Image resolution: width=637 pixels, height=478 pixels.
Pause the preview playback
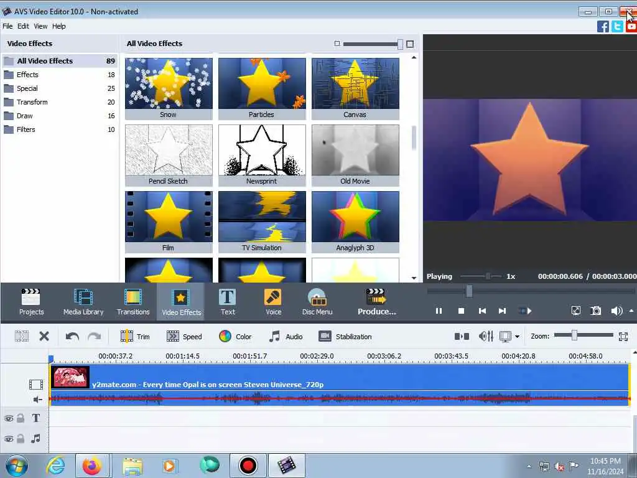(x=439, y=311)
